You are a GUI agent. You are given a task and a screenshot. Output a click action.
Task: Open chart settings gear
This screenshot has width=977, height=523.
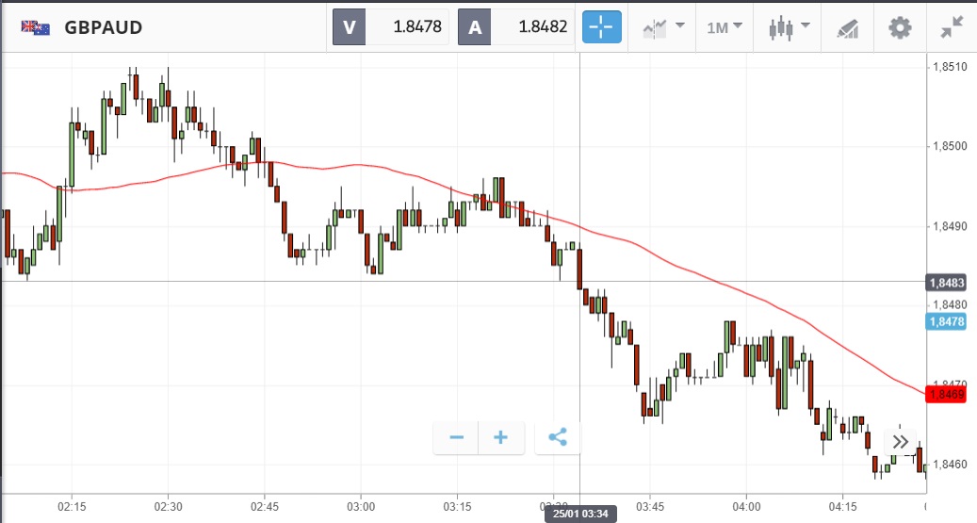(x=900, y=27)
